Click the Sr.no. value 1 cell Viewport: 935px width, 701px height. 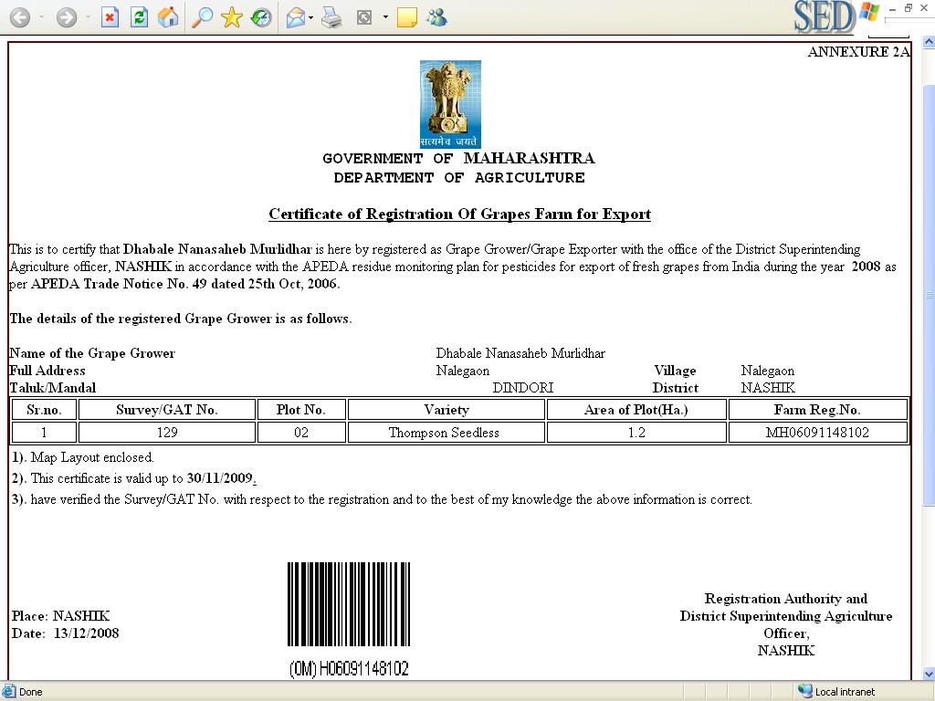(44, 433)
